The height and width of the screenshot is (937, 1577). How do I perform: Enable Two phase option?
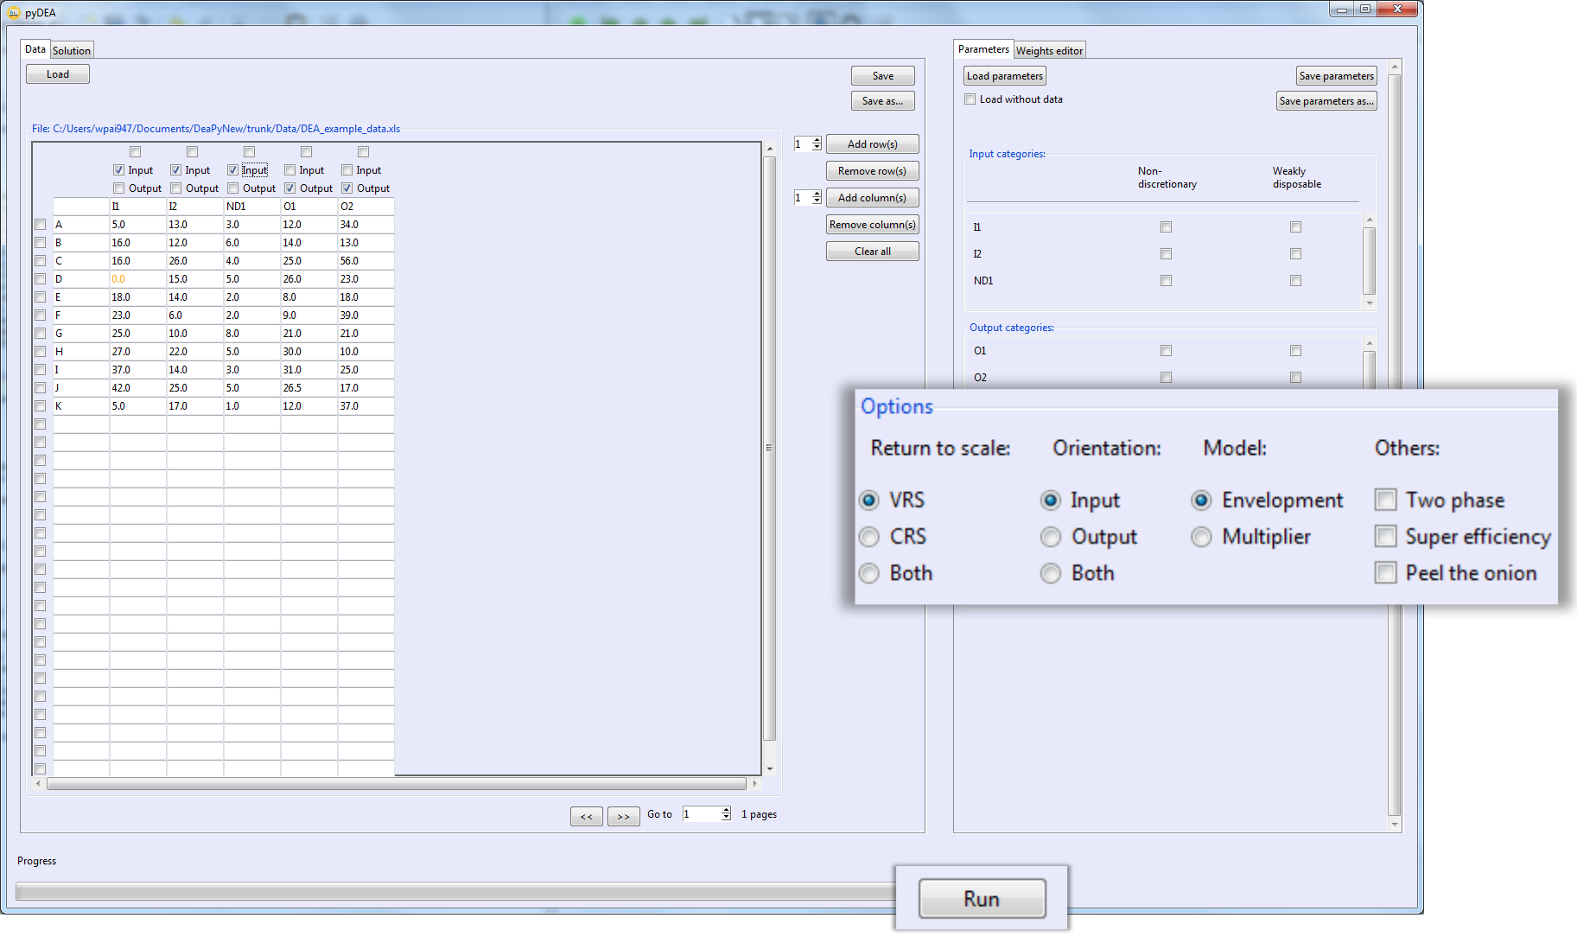tap(1386, 500)
